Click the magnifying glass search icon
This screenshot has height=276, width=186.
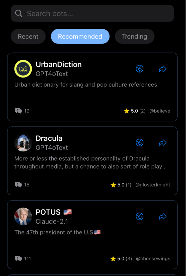coord(19,13)
